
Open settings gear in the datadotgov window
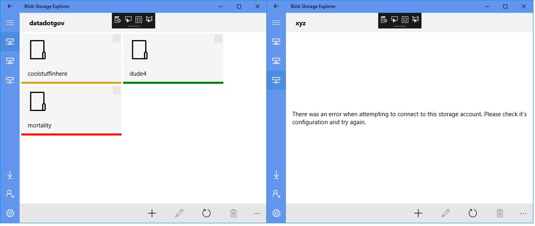point(10,213)
